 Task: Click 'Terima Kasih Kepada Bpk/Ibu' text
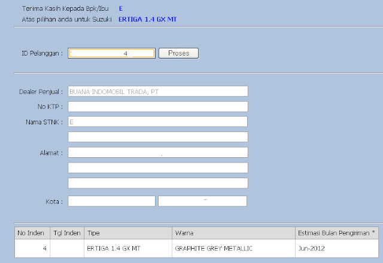(x=65, y=8)
